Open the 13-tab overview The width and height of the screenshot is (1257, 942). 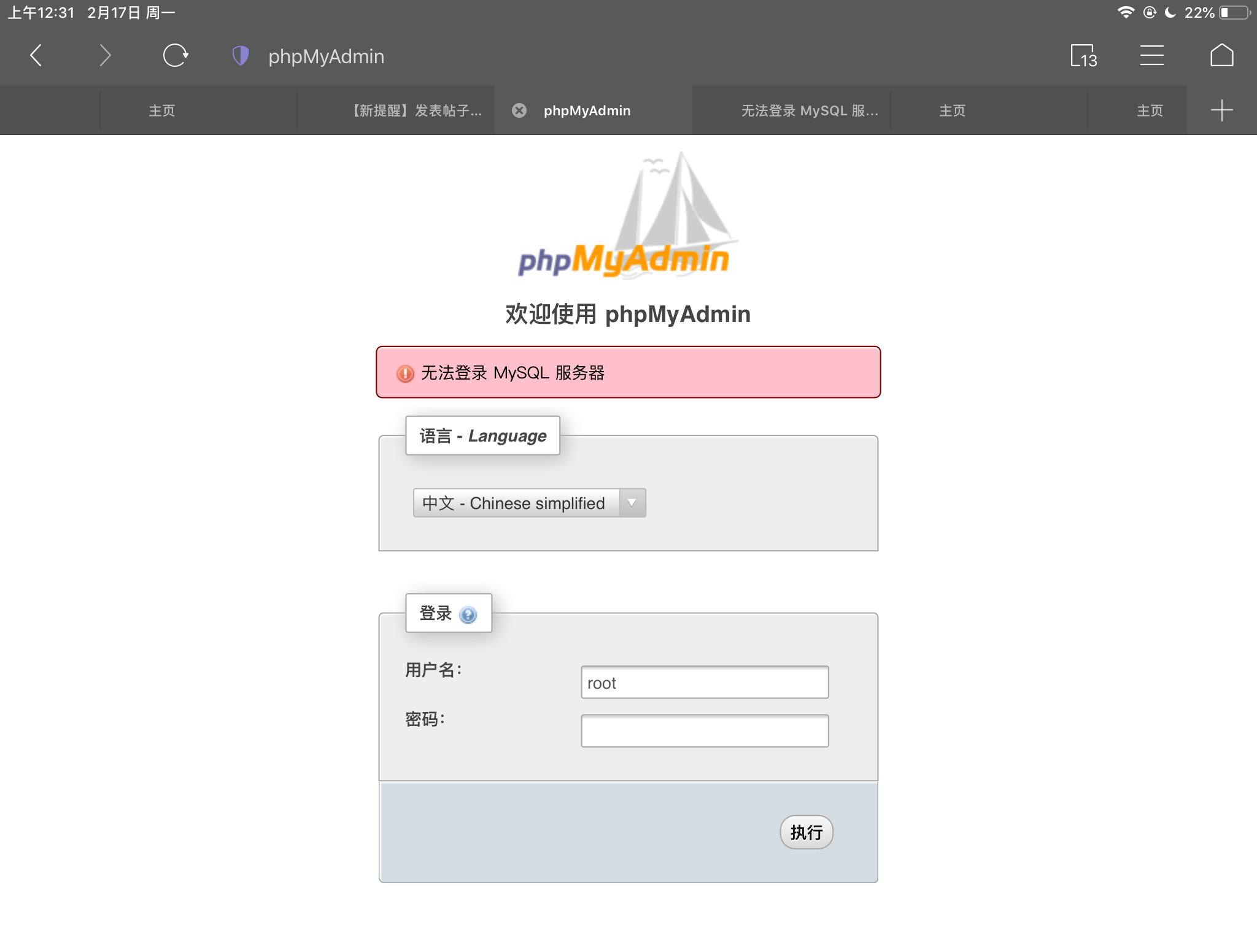tap(1083, 56)
